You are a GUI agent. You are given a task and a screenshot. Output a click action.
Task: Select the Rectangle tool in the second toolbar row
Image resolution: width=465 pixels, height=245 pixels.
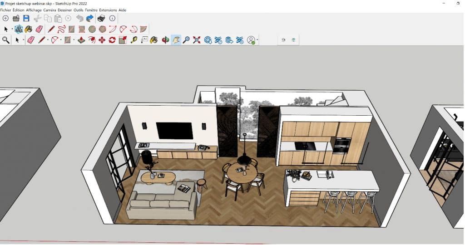coord(71,29)
